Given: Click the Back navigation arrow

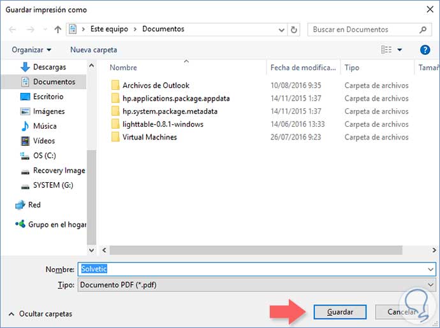Looking at the screenshot, I should click(12, 29).
